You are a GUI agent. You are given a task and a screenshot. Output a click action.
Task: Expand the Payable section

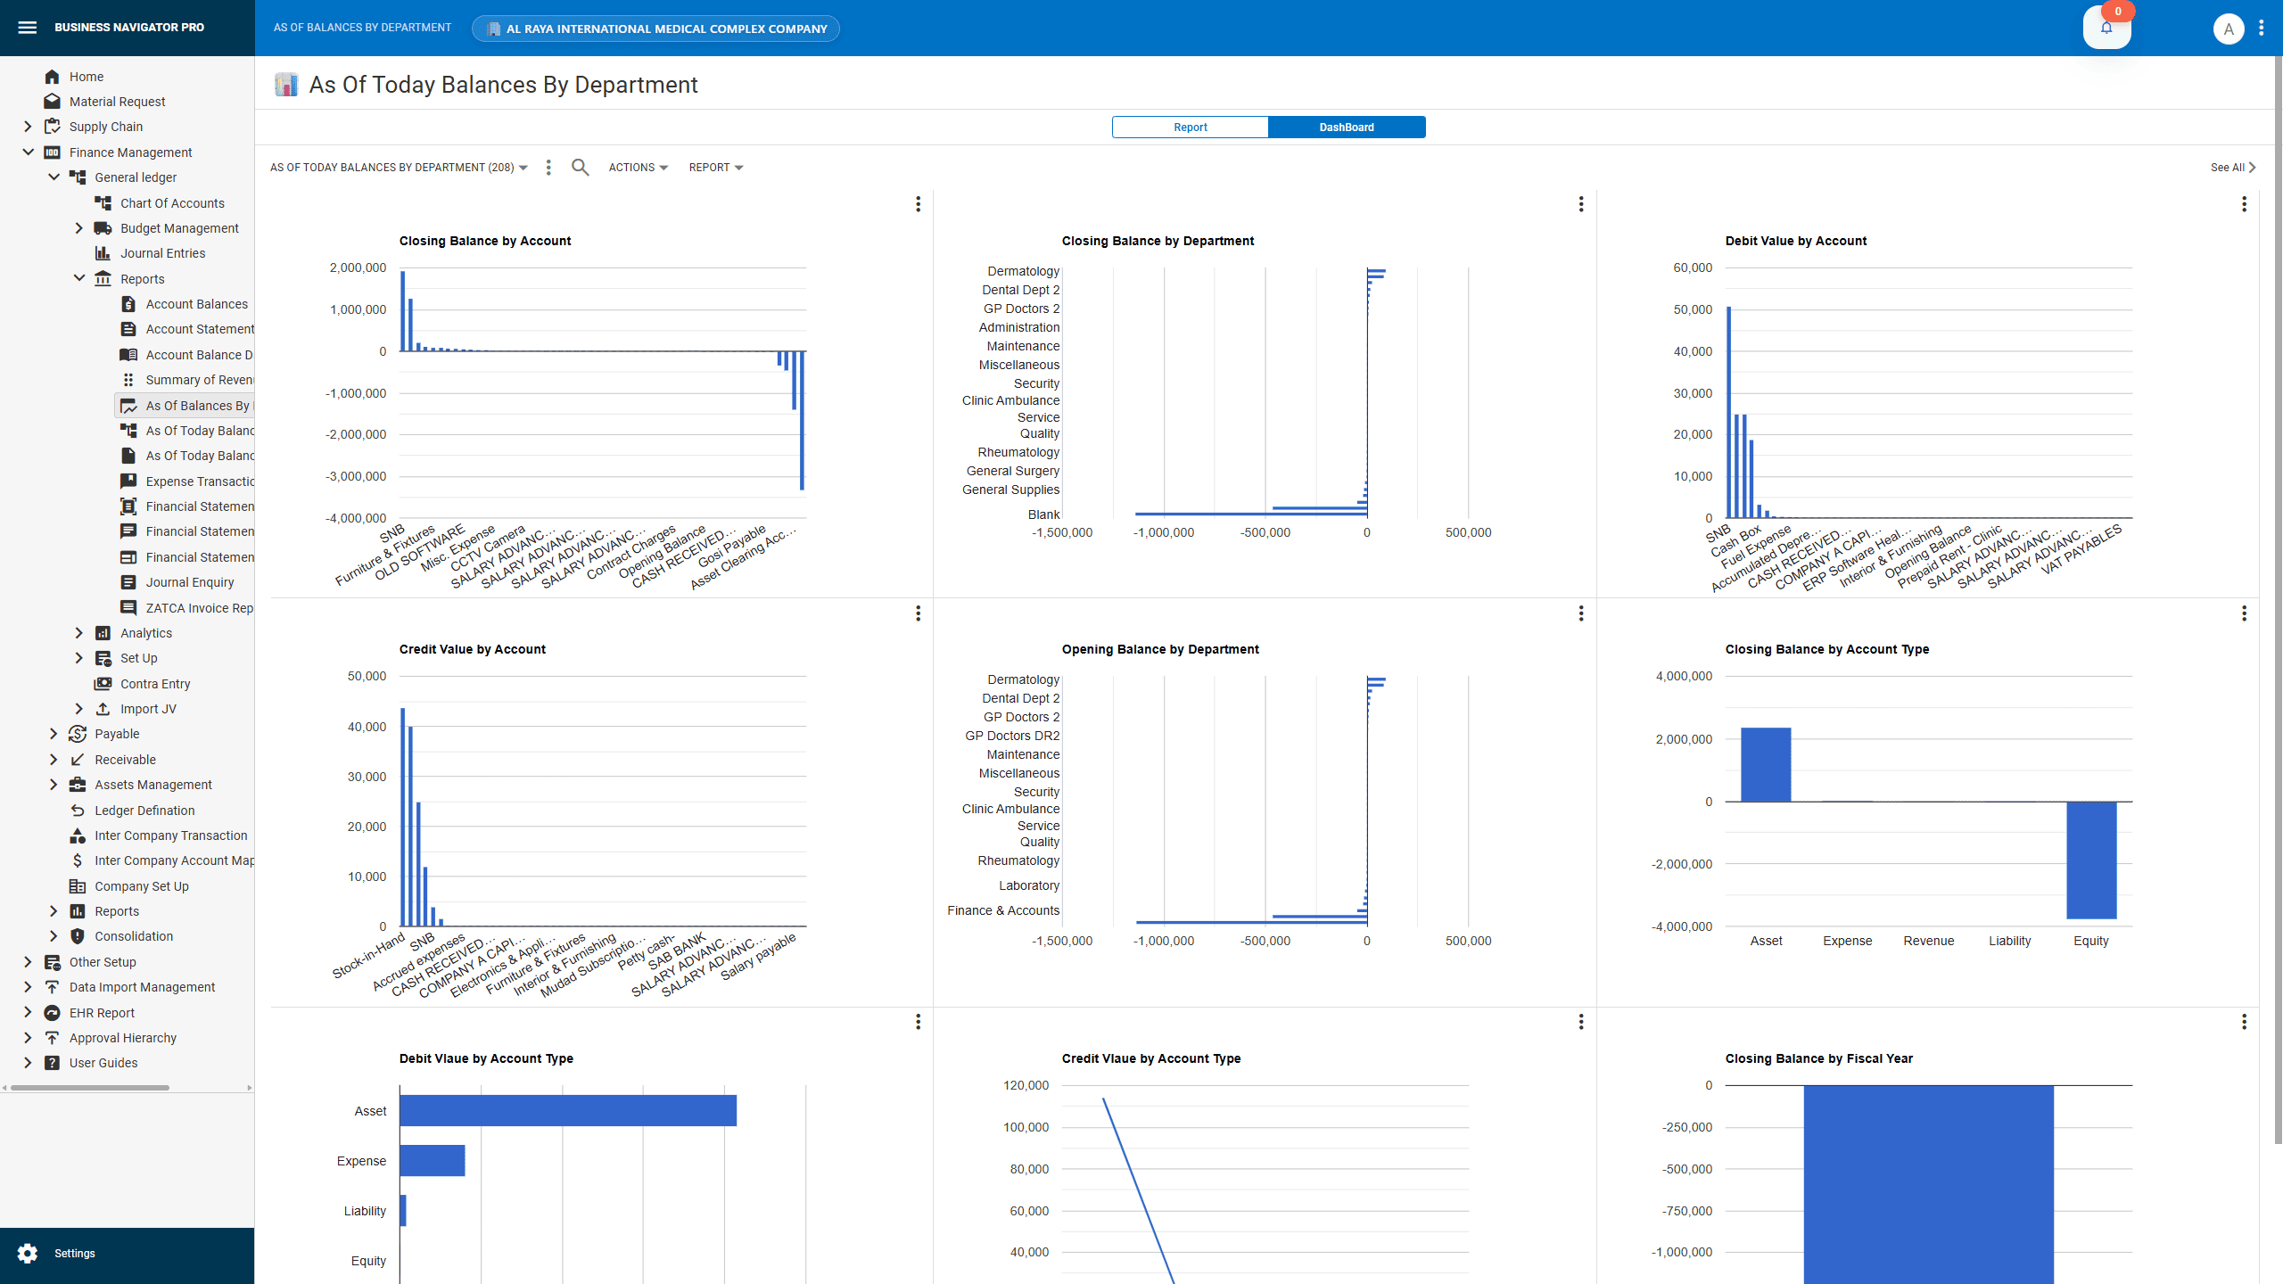point(54,734)
